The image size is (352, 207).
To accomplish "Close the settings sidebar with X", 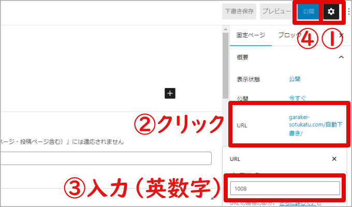I will pyautogui.click(x=342, y=35).
